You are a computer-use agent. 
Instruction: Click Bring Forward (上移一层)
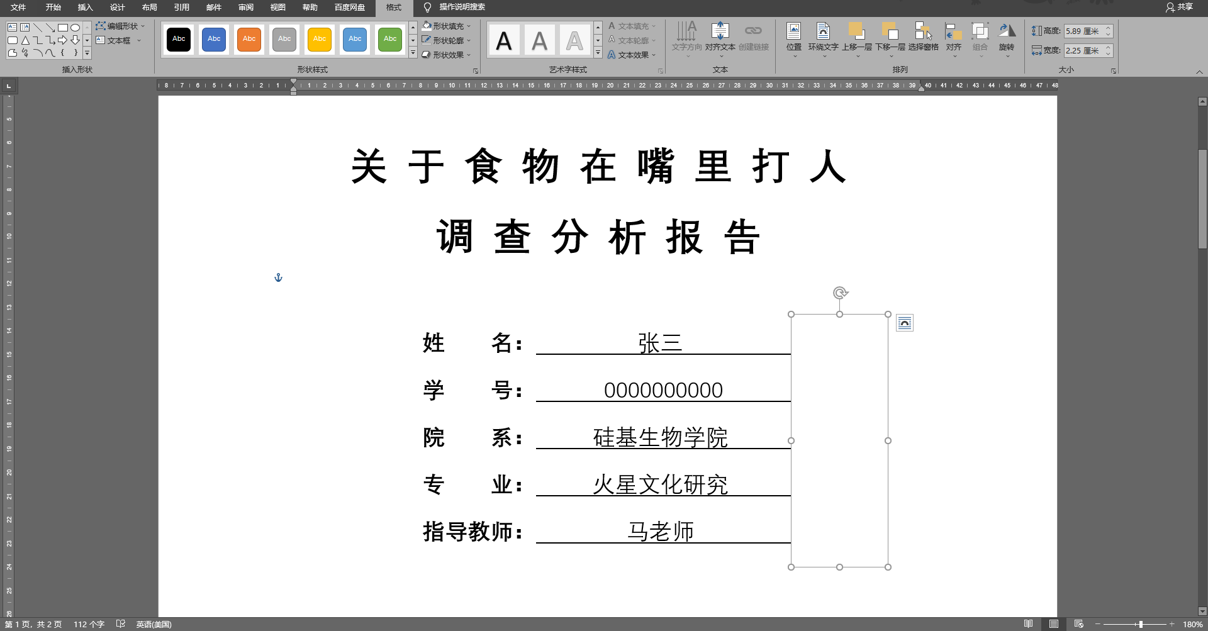click(857, 40)
